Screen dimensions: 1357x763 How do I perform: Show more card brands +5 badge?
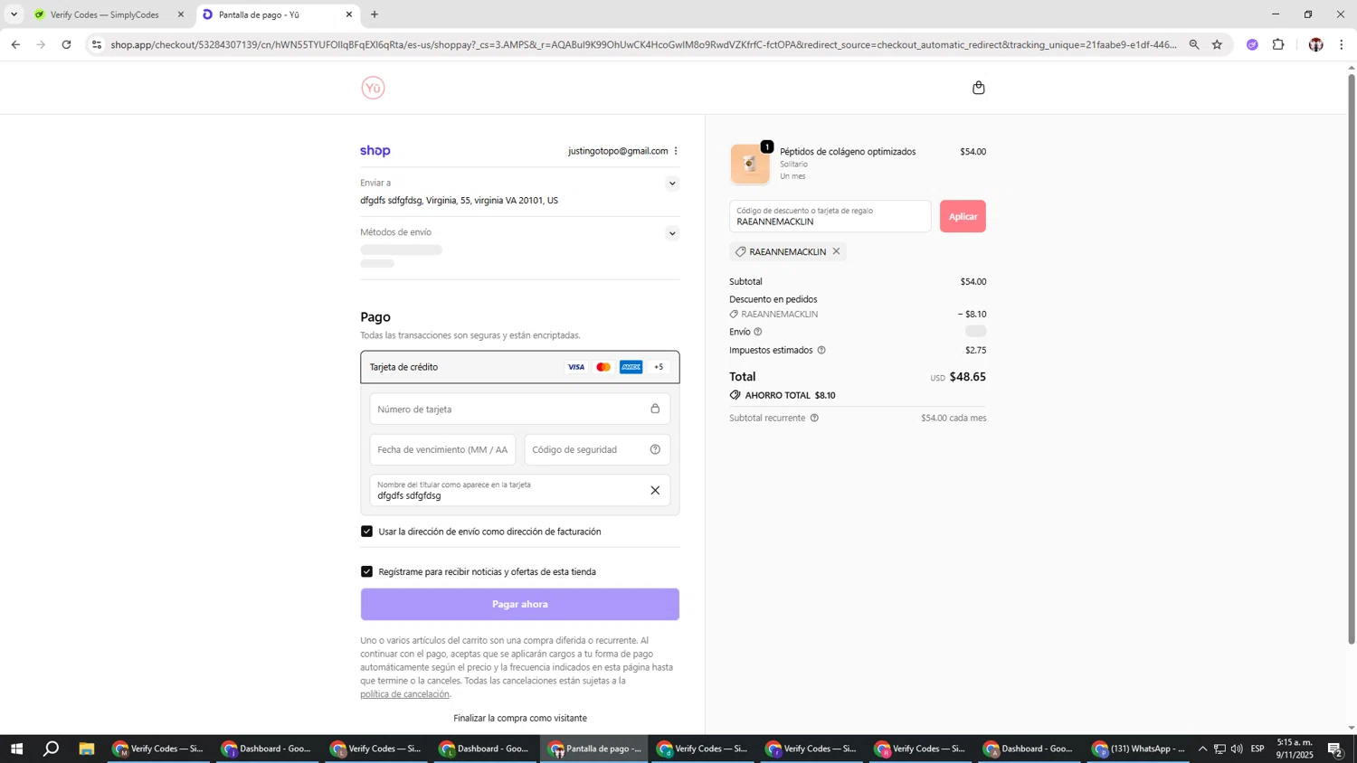click(659, 367)
